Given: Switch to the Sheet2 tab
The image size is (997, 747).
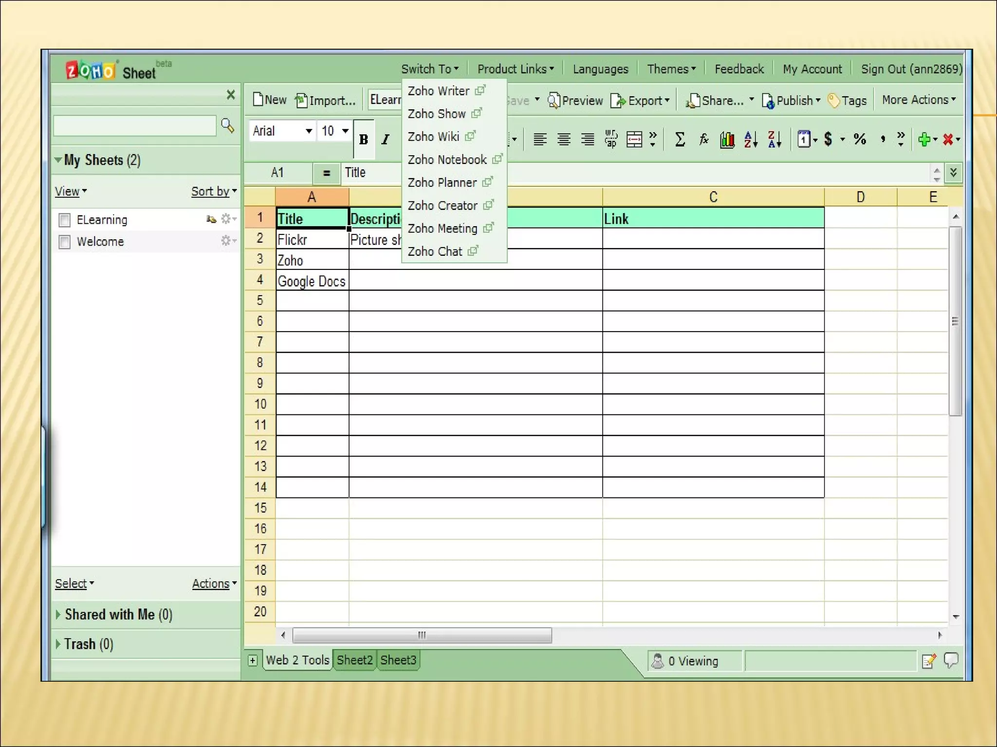Looking at the screenshot, I should click(x=354, y=660).
